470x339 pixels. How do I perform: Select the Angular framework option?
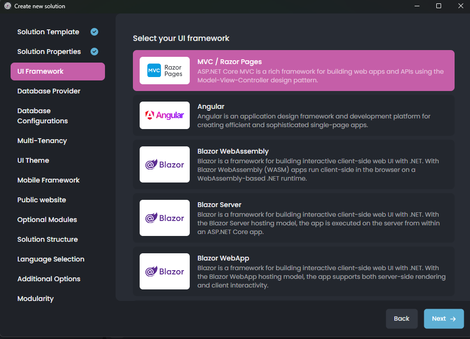[x=293, y=115]
